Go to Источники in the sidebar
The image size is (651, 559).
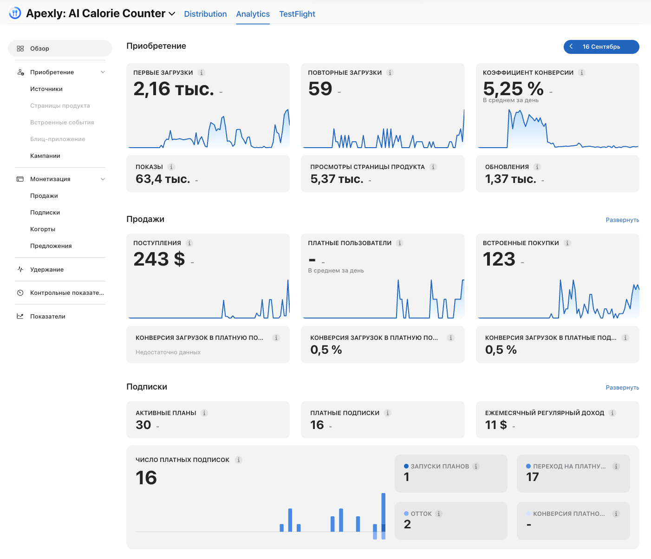[x=46, y=89]
